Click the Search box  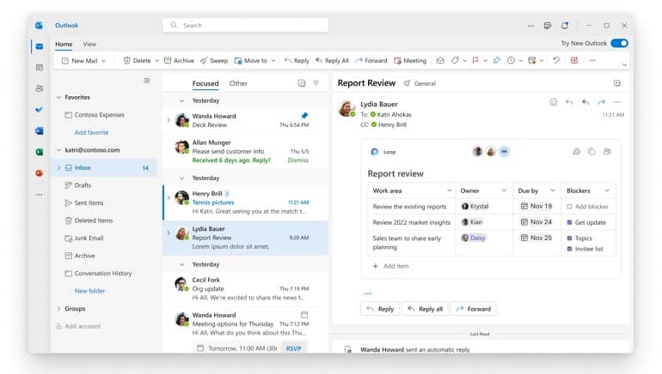pyautogui.click(x=245, y=25)
